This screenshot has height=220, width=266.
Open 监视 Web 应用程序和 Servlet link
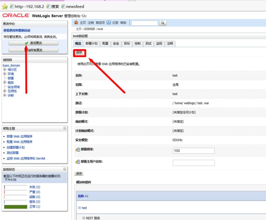26,158
